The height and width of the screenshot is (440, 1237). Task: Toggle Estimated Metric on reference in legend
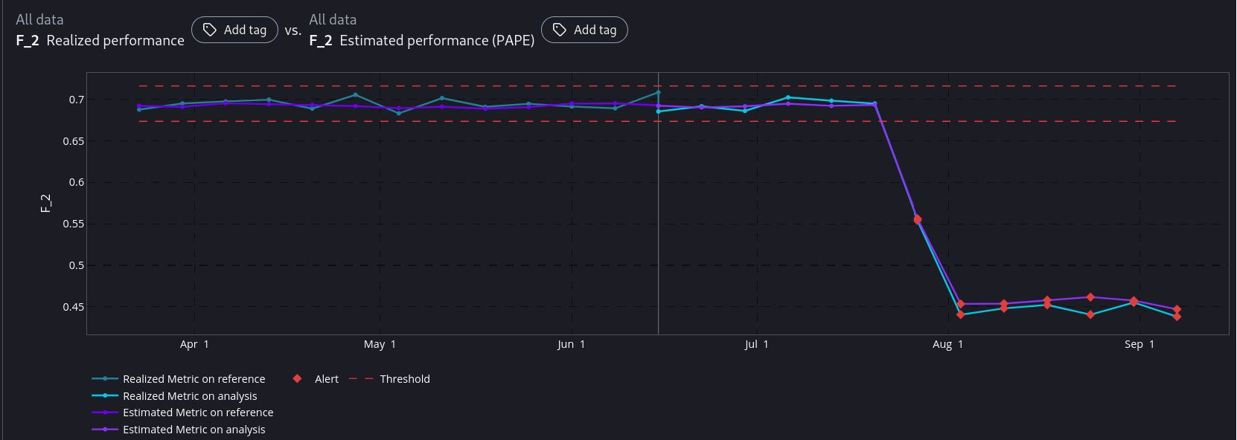pyautogui.click(x=198, y=412)
